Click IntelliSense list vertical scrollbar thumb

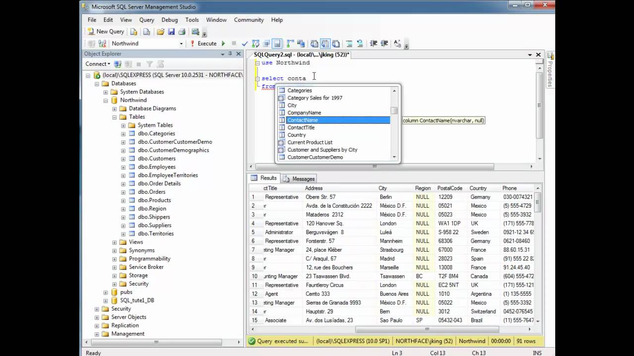[x=394, y=111]
